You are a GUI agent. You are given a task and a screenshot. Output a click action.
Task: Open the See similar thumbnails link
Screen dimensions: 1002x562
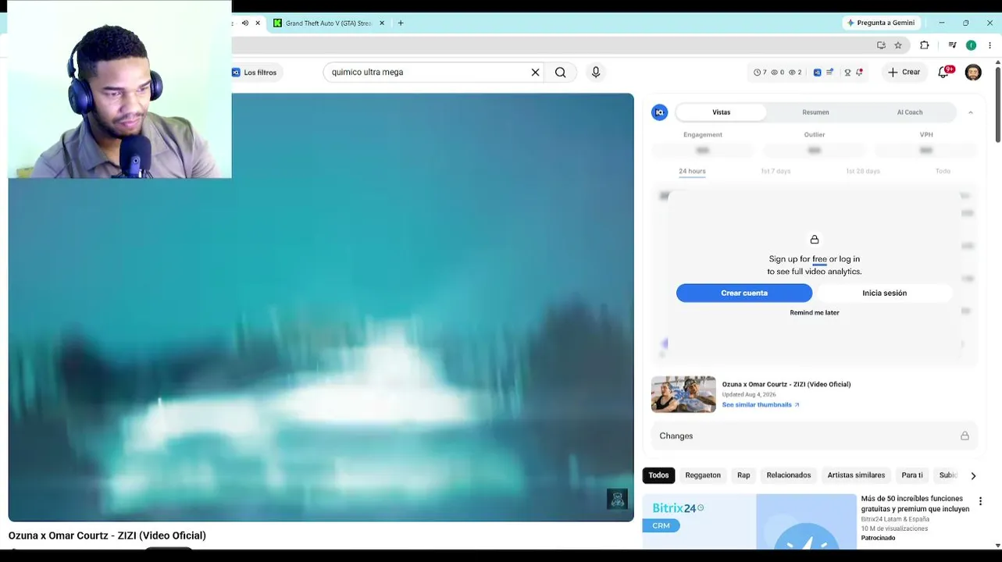click(761, 405)
